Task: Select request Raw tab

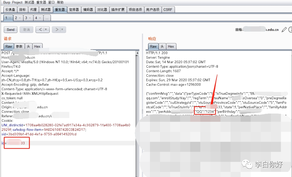Action: [9, 46]
